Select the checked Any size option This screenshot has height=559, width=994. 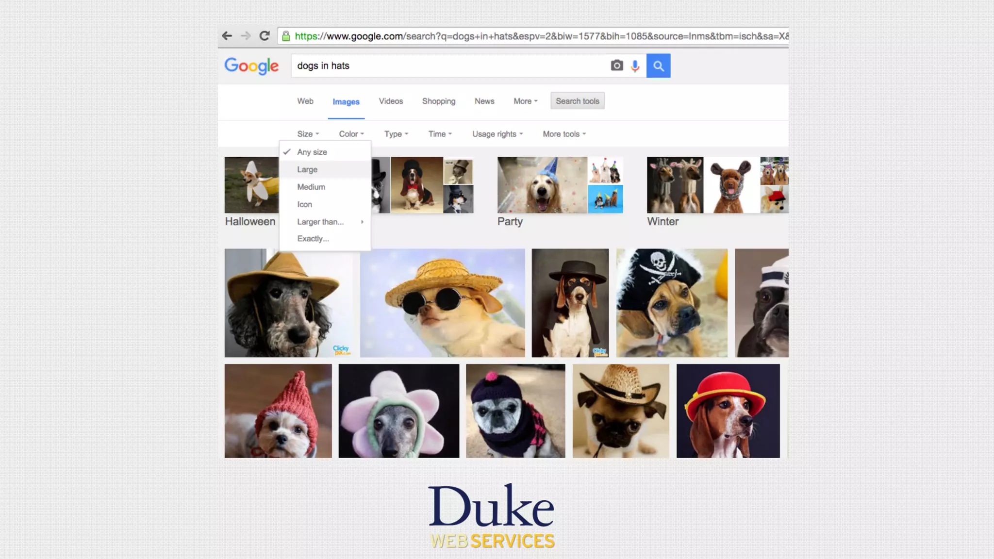(312, 152)
